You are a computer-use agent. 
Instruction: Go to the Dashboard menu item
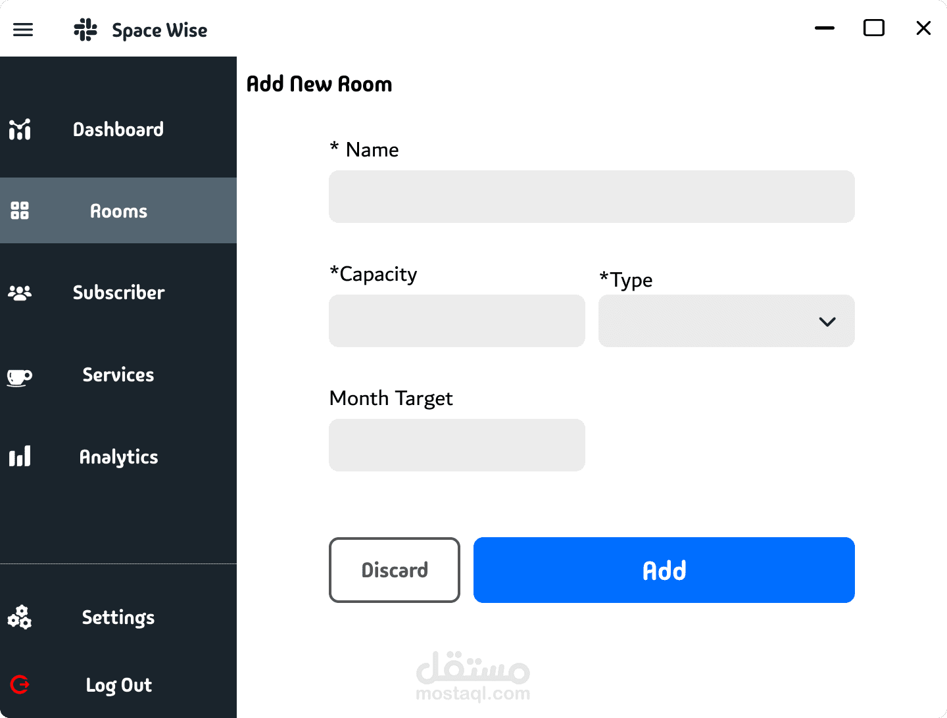118,130
